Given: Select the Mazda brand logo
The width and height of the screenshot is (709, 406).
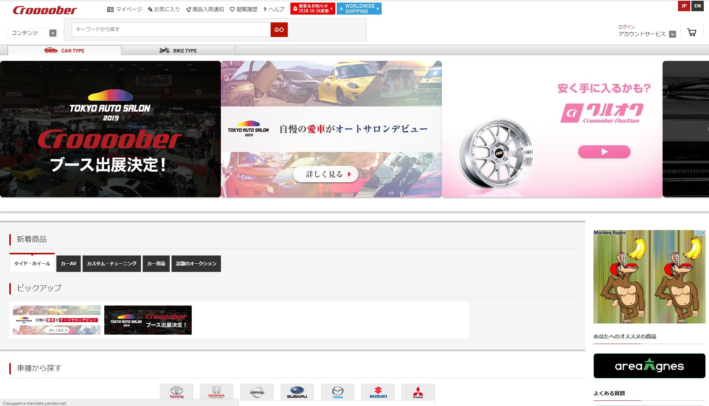Looking at the screenshot, I should [337, 392].
